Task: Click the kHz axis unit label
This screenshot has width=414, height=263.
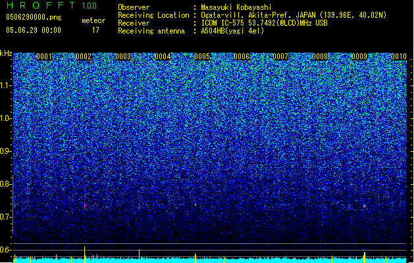Action: (6, 53)
